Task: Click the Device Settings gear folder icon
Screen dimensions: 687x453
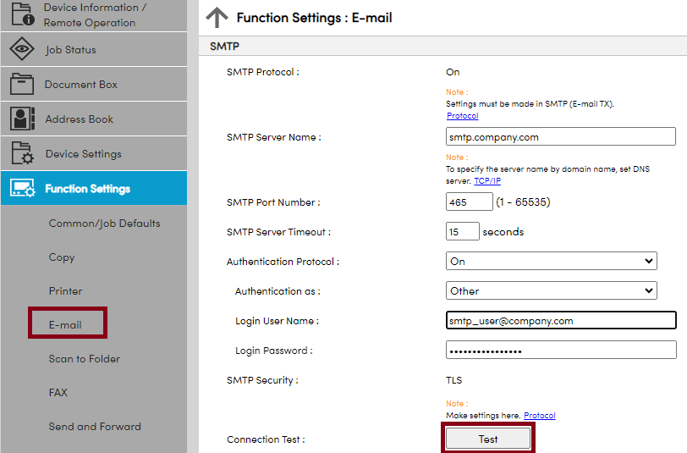Action: pyautogui.click(x=22, y=154)
